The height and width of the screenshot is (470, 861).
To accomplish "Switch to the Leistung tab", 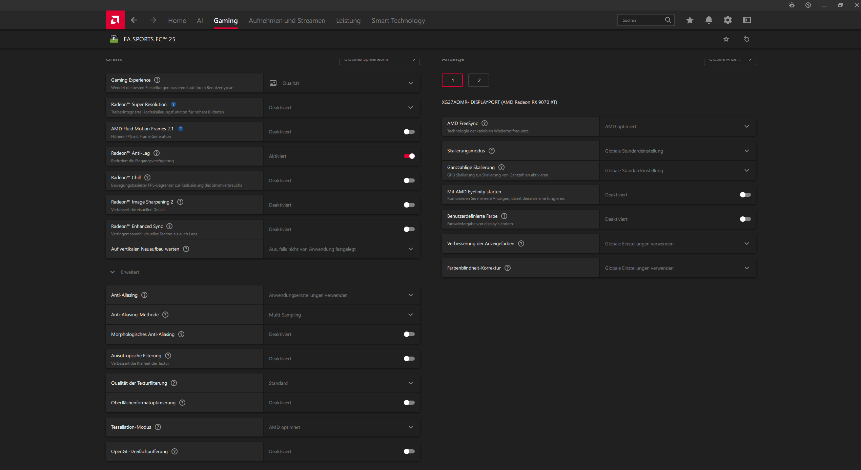I will tap(348, 20).
